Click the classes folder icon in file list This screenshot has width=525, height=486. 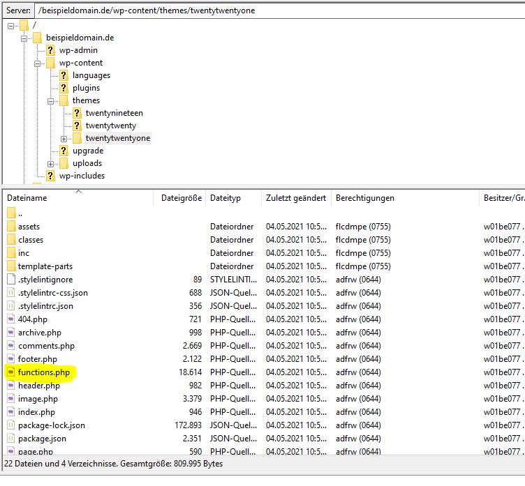coord(11,240)
